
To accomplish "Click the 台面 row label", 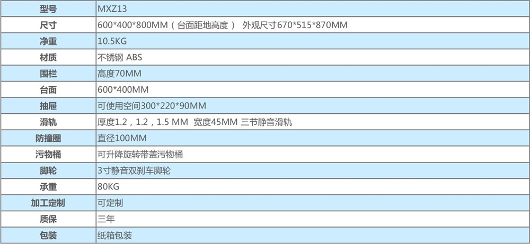I will tap(47, 89).
